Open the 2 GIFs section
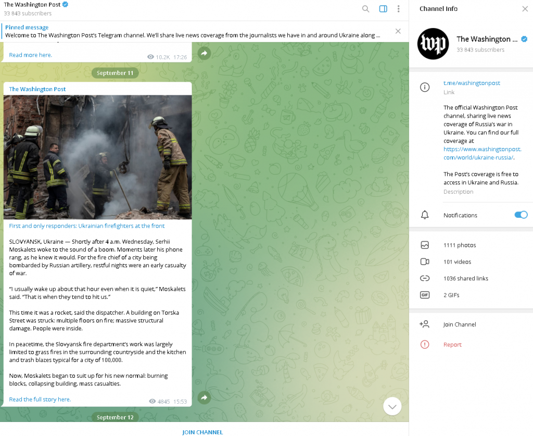 tap(452, 295)
